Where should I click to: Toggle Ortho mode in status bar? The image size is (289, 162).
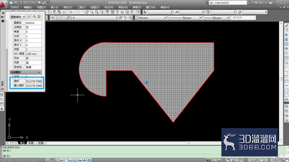point(57,160)
